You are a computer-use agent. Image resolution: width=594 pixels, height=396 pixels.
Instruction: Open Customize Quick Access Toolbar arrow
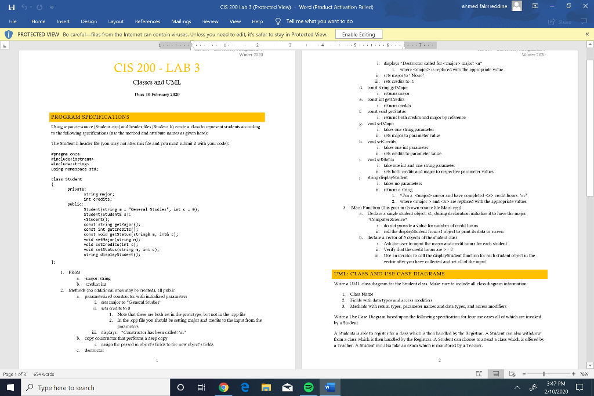click(52, 6)
